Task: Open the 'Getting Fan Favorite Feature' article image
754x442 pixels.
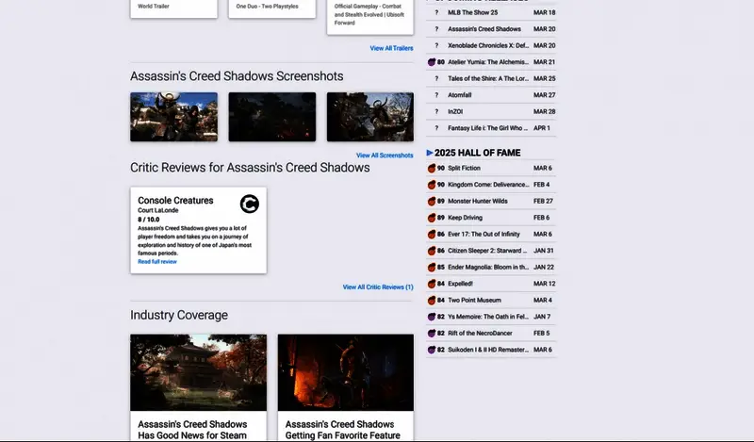Action: [x=345, y=372]
